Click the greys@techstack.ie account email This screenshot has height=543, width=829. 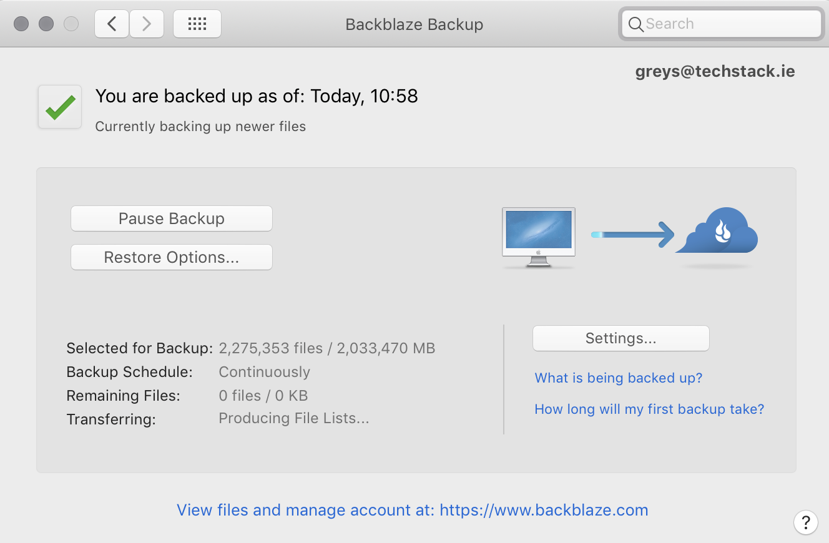715,72
